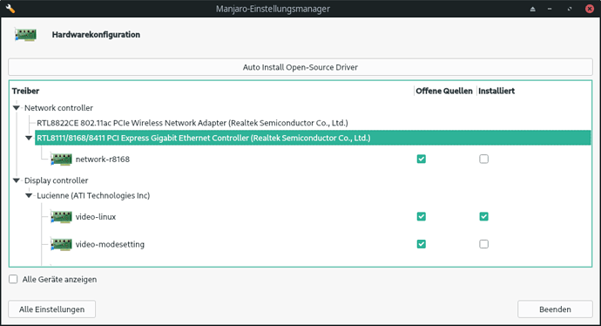Select the RTL8111/8168/8411 PCI Express Gigabit row

click(313, 138)
